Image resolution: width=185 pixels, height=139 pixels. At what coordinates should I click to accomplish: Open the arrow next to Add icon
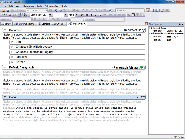[7, 15]
